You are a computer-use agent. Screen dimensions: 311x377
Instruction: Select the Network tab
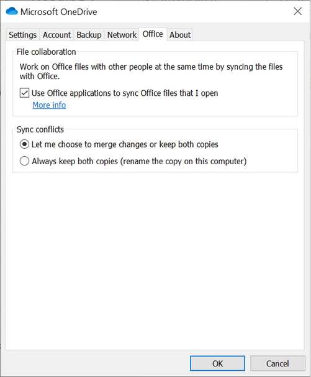(122, 35)
